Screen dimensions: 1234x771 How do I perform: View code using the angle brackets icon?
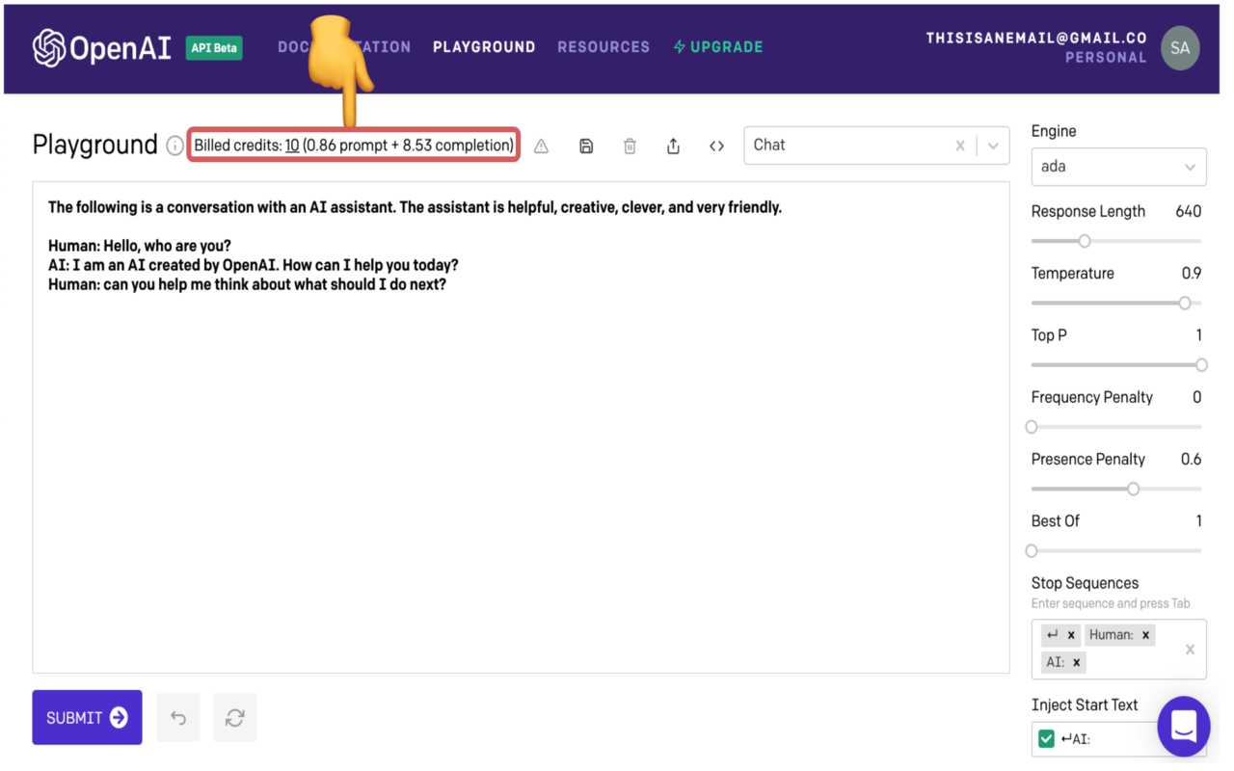pyautogui.click(x=716, y=146)
